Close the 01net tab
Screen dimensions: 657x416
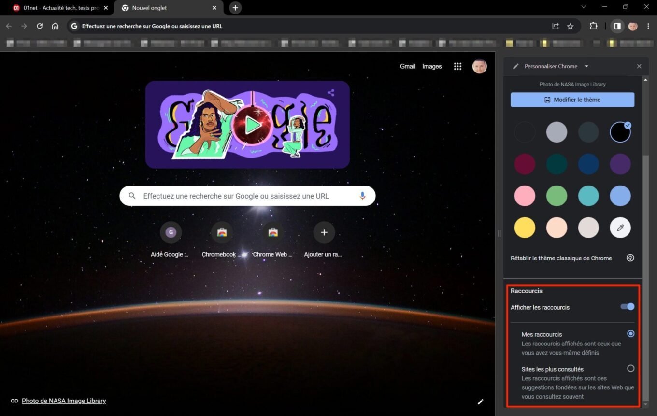pyautogui.click(x=106, y=8)
